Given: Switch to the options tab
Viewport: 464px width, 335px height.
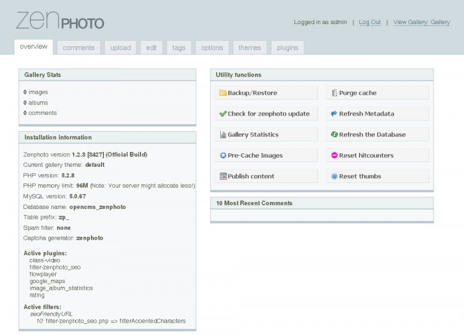Looking at the screenshot, I should point(212,48).
